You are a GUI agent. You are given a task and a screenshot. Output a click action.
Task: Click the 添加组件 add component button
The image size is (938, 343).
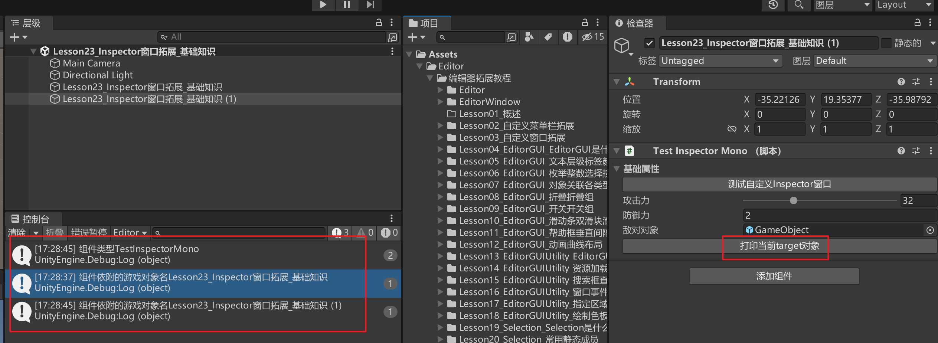click(774, 276)
